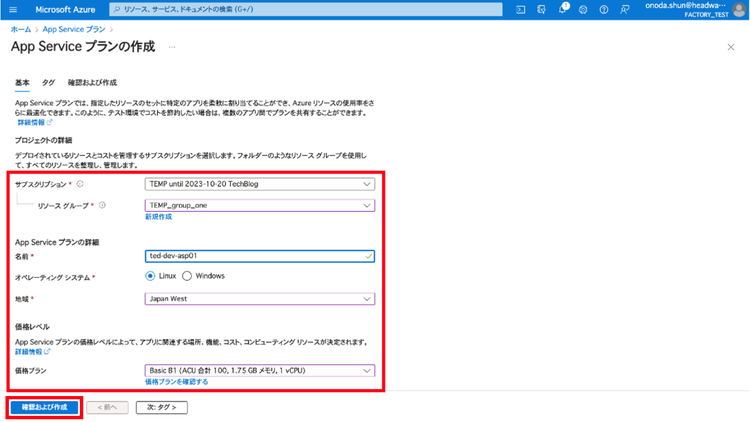
Task: Switch to the 基本 tab
Action: [22, 83]
